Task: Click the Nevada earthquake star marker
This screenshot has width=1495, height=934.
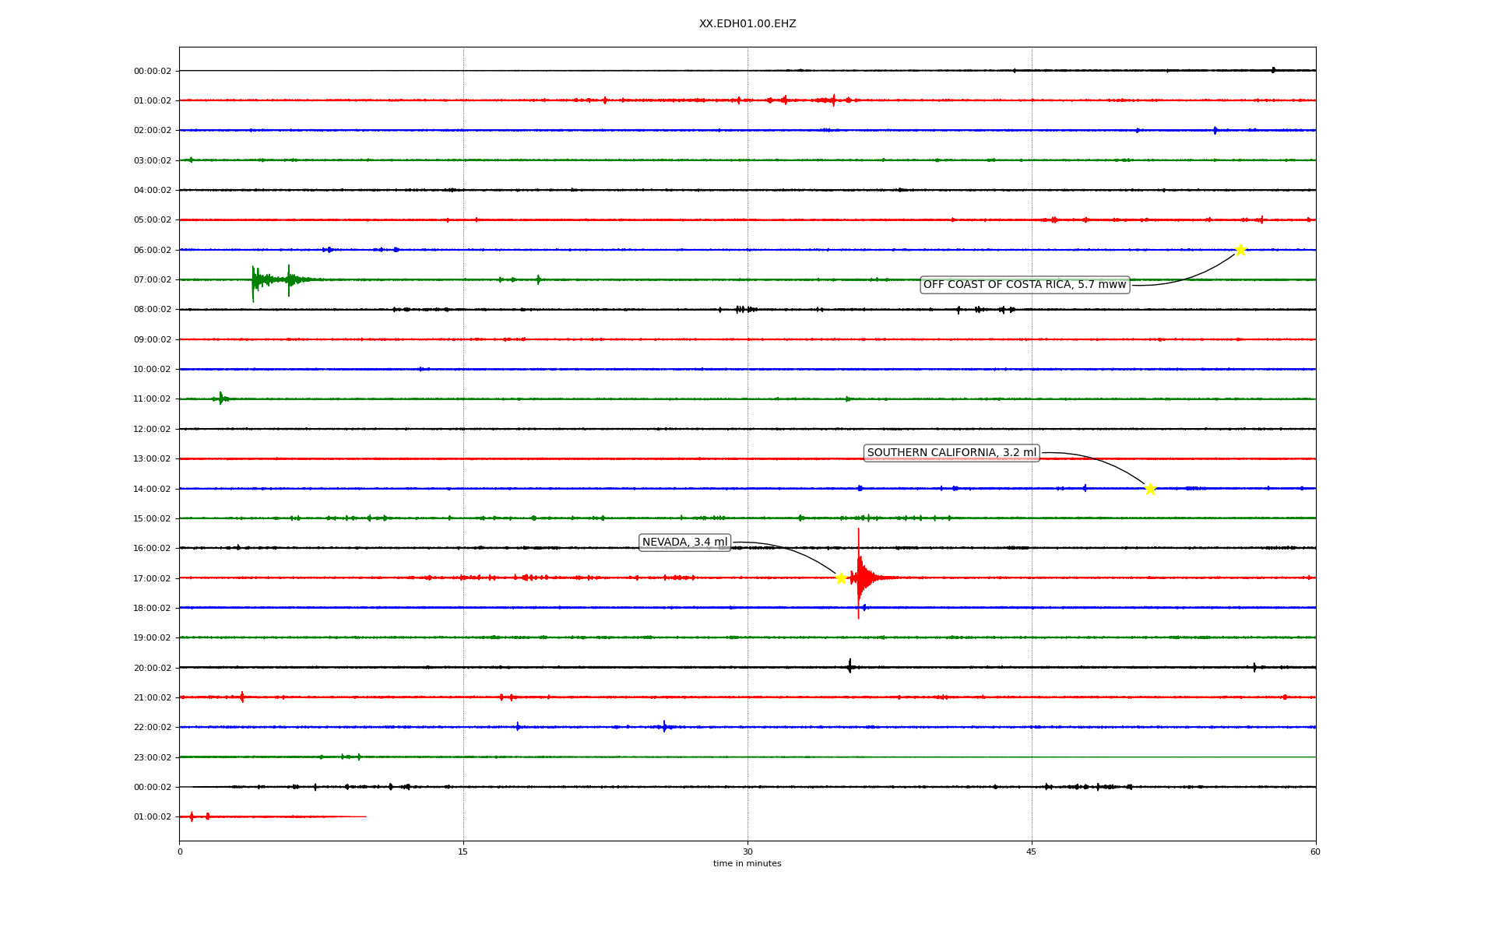Action: click(841, 578)
